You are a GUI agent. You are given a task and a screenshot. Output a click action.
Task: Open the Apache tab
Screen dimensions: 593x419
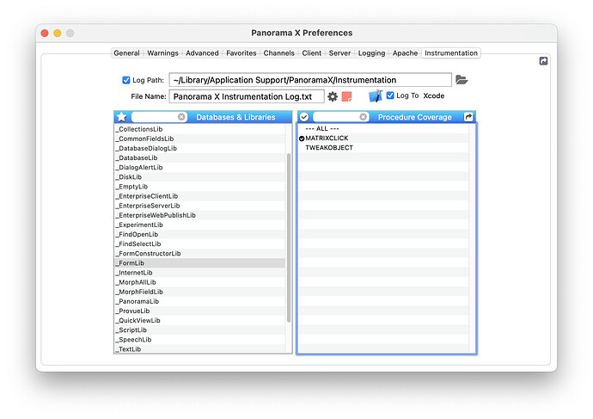pos(405,53)
